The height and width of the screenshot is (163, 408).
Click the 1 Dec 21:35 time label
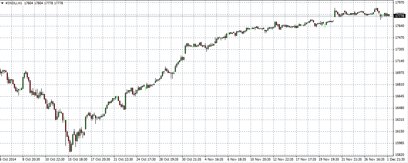[396, 160]
